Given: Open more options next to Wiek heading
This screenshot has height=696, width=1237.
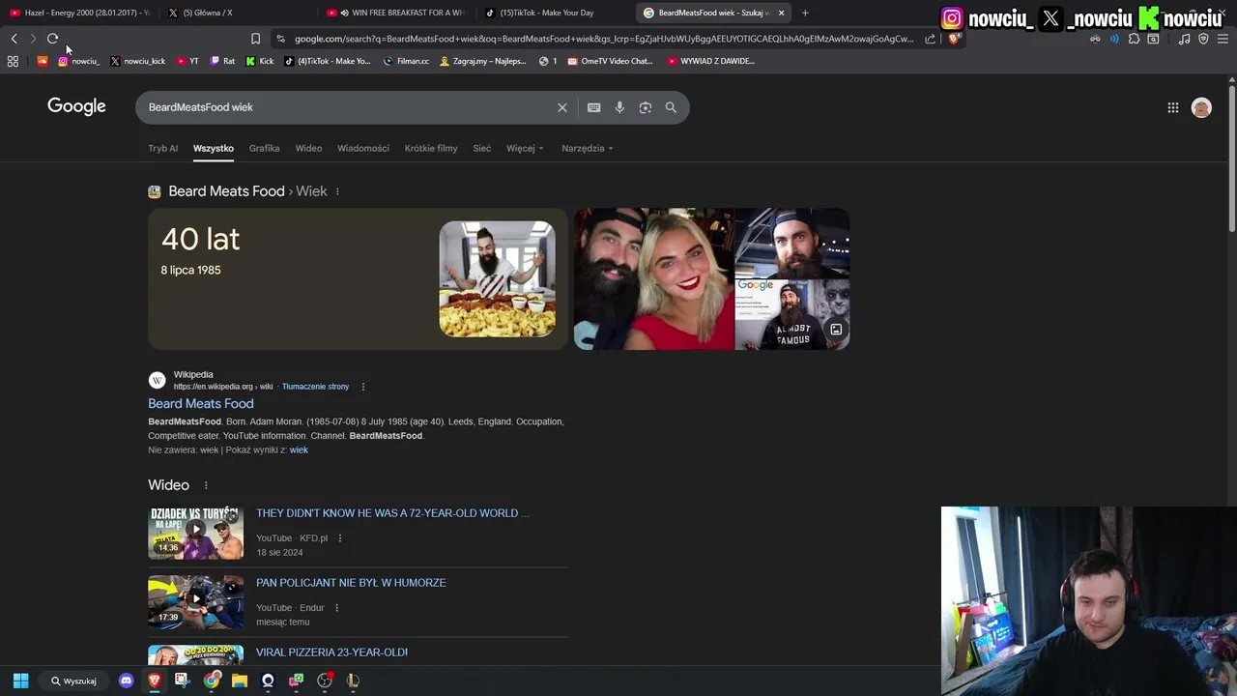Looking at the screenshot, I should [336, 191].
